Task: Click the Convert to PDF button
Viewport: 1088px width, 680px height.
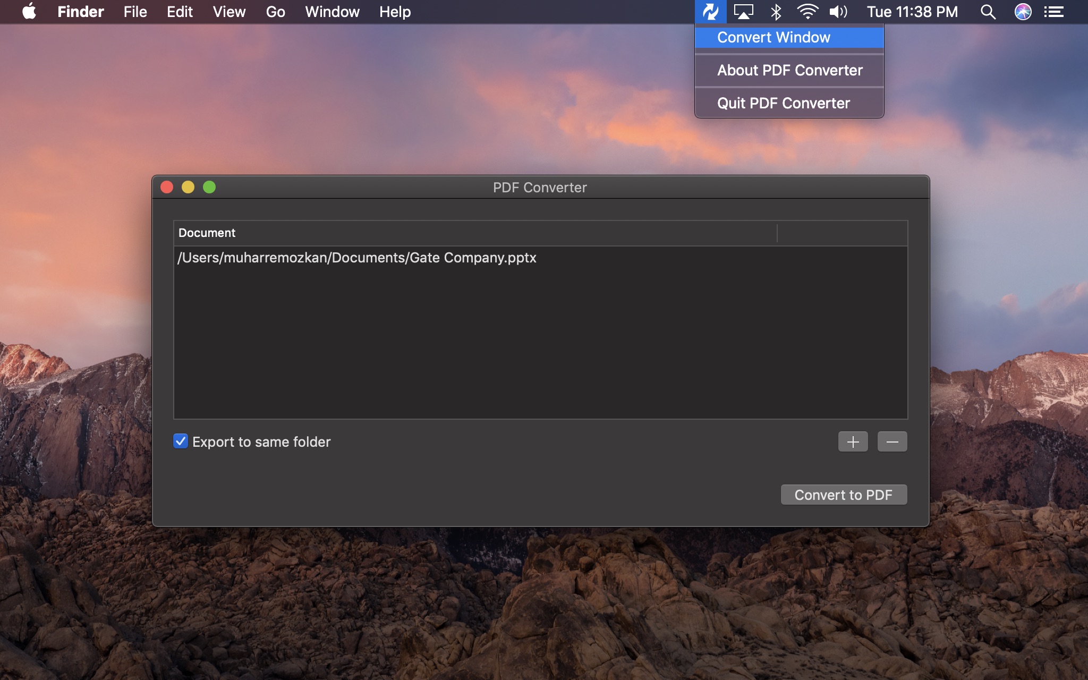Action: [x=844, y=495]
